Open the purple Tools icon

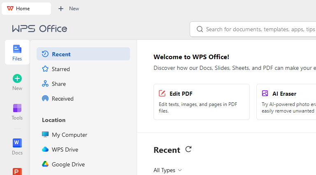17,108
